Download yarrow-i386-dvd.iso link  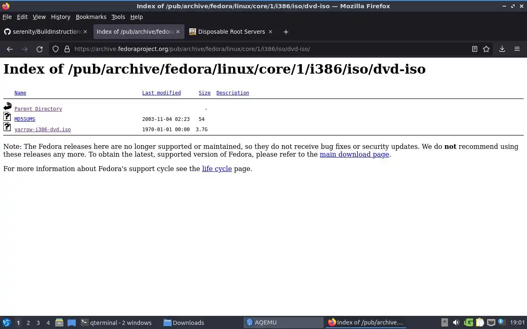42,130
